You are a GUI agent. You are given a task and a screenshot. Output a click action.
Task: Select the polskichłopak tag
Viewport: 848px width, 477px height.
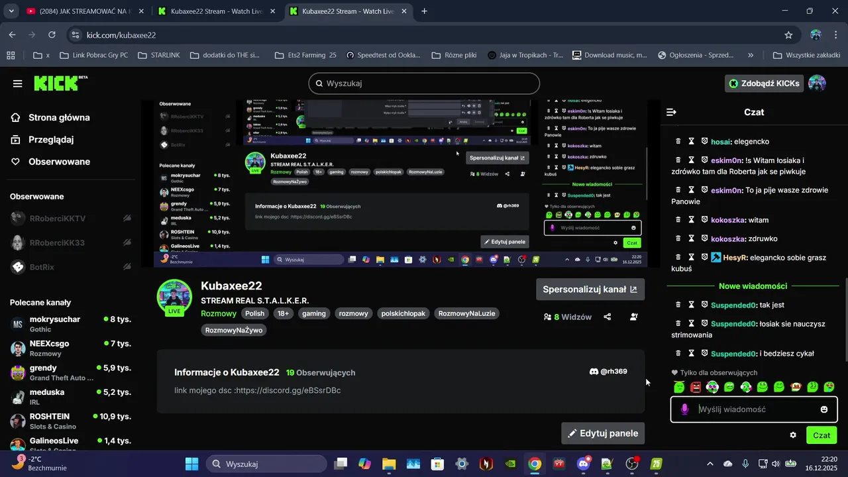[403, 313]
